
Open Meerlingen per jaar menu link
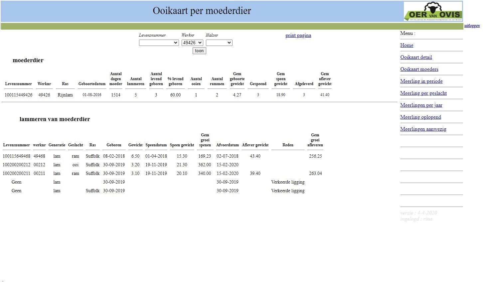pyautogui.click(x=421, y=105)
